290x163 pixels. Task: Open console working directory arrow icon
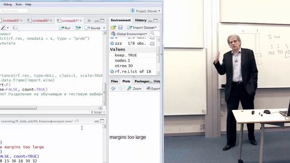pyautogui.click(x=77, y=121)
